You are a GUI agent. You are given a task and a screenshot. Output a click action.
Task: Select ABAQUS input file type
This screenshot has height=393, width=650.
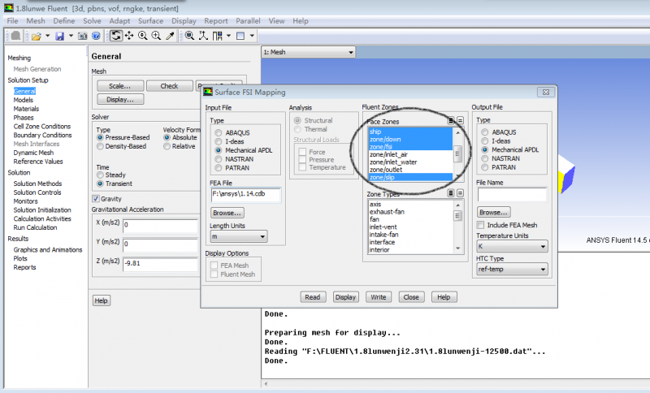tap(218, 133)
